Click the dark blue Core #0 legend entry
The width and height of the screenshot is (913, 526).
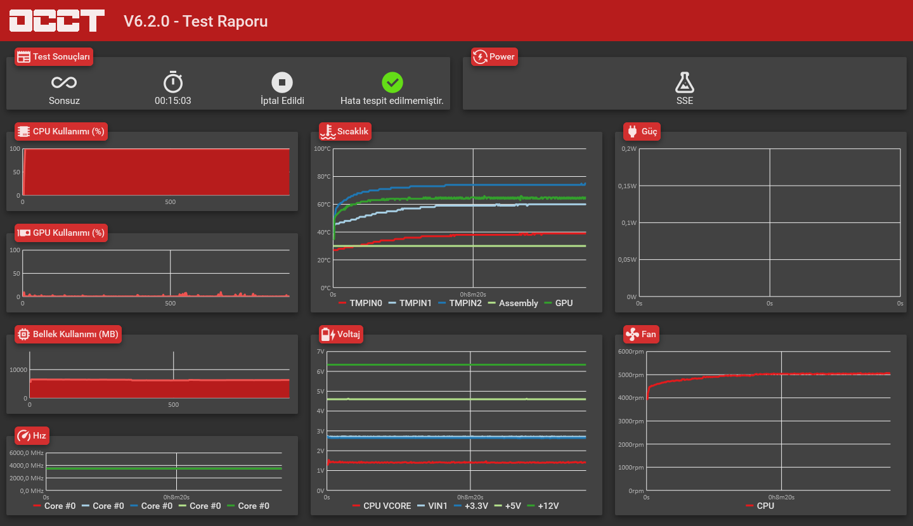(151, 506)
